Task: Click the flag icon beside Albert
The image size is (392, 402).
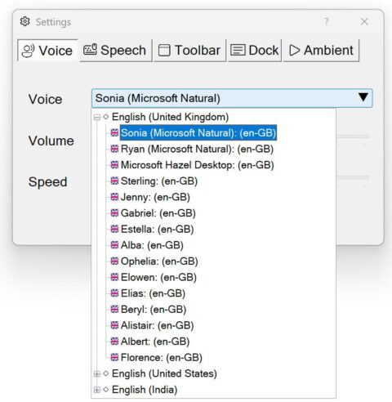Action: pyautogui.click(x=114, y=342)
